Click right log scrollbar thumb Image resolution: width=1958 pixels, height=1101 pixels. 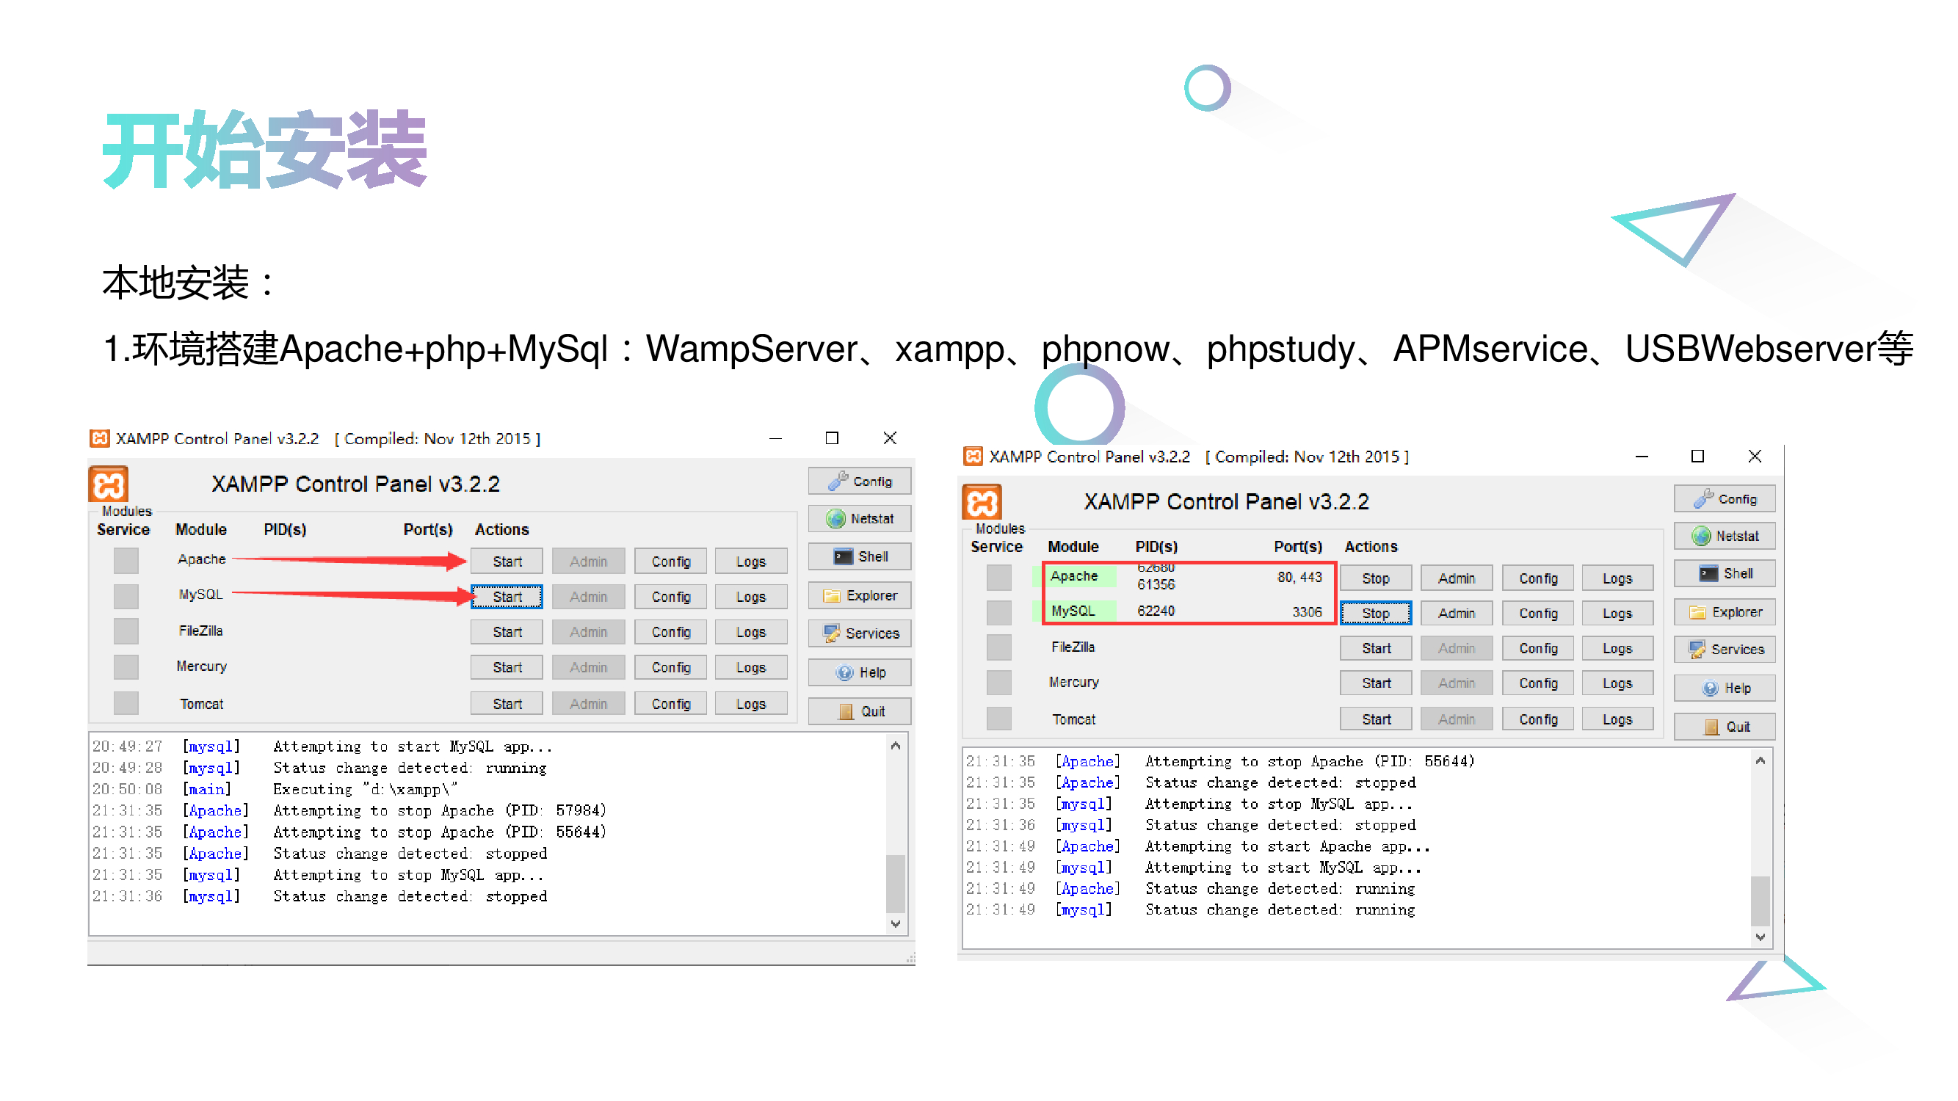tap(1761, 901)
